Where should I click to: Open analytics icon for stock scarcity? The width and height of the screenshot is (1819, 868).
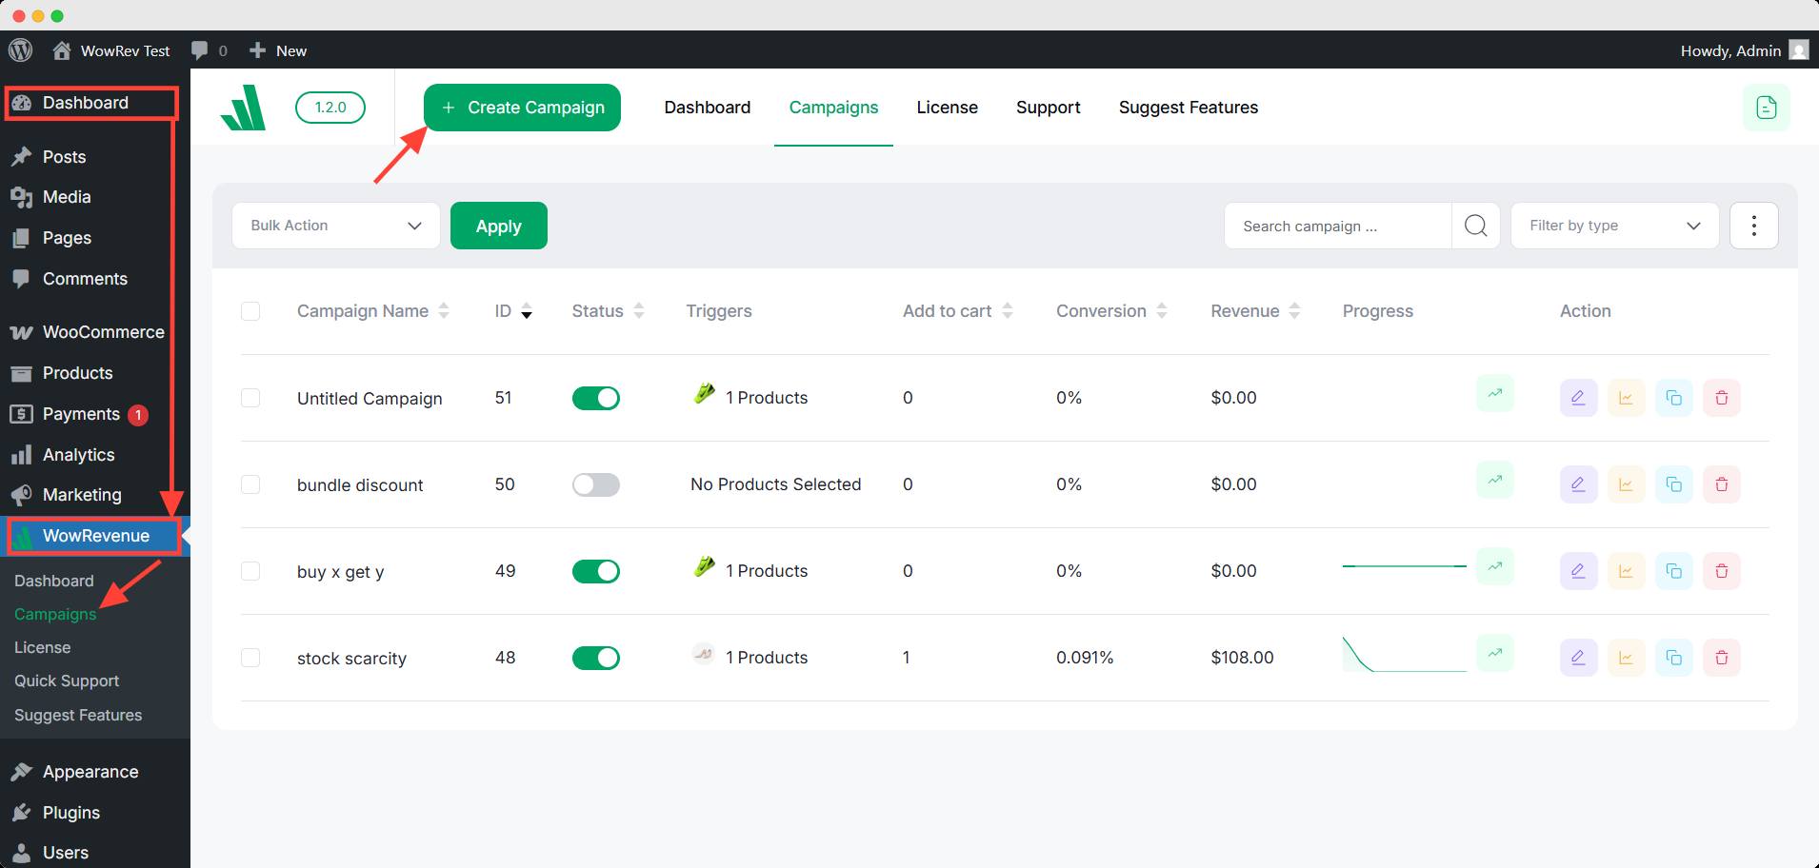pyautogui.click(x=1626, y=658)
